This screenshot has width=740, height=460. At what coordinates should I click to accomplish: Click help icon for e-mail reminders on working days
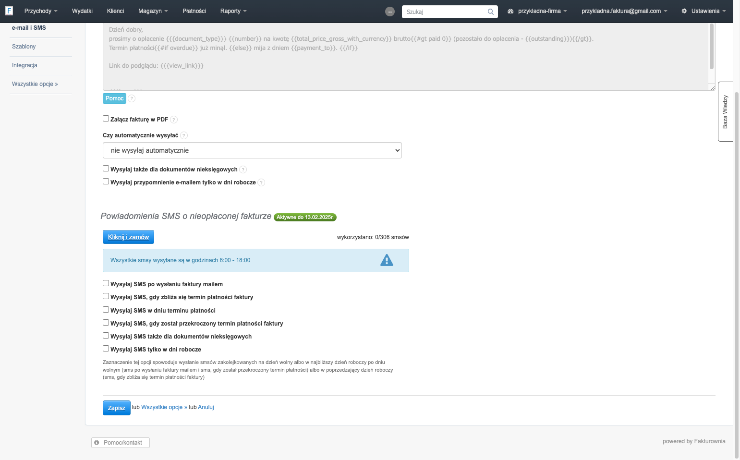[261, 182]
